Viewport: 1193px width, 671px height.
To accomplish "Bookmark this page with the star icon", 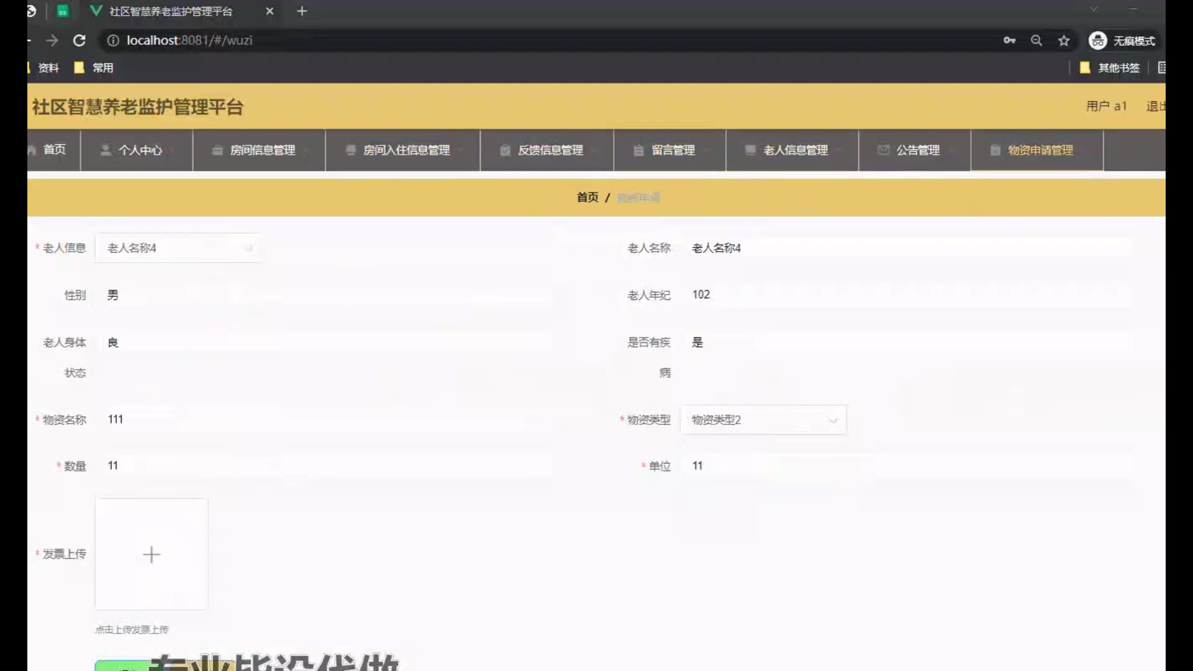I will pyautogui.click(x=1064, y=40).
